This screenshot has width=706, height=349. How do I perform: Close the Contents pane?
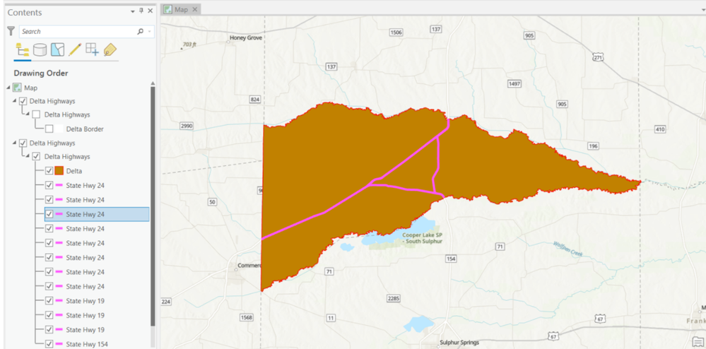click(151, 11)
